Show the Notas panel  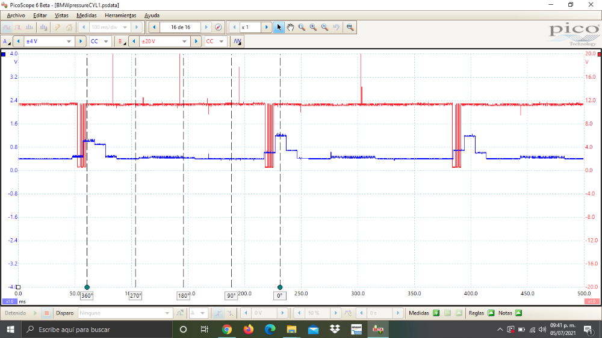pyautogui.click(x=518, y=313)
